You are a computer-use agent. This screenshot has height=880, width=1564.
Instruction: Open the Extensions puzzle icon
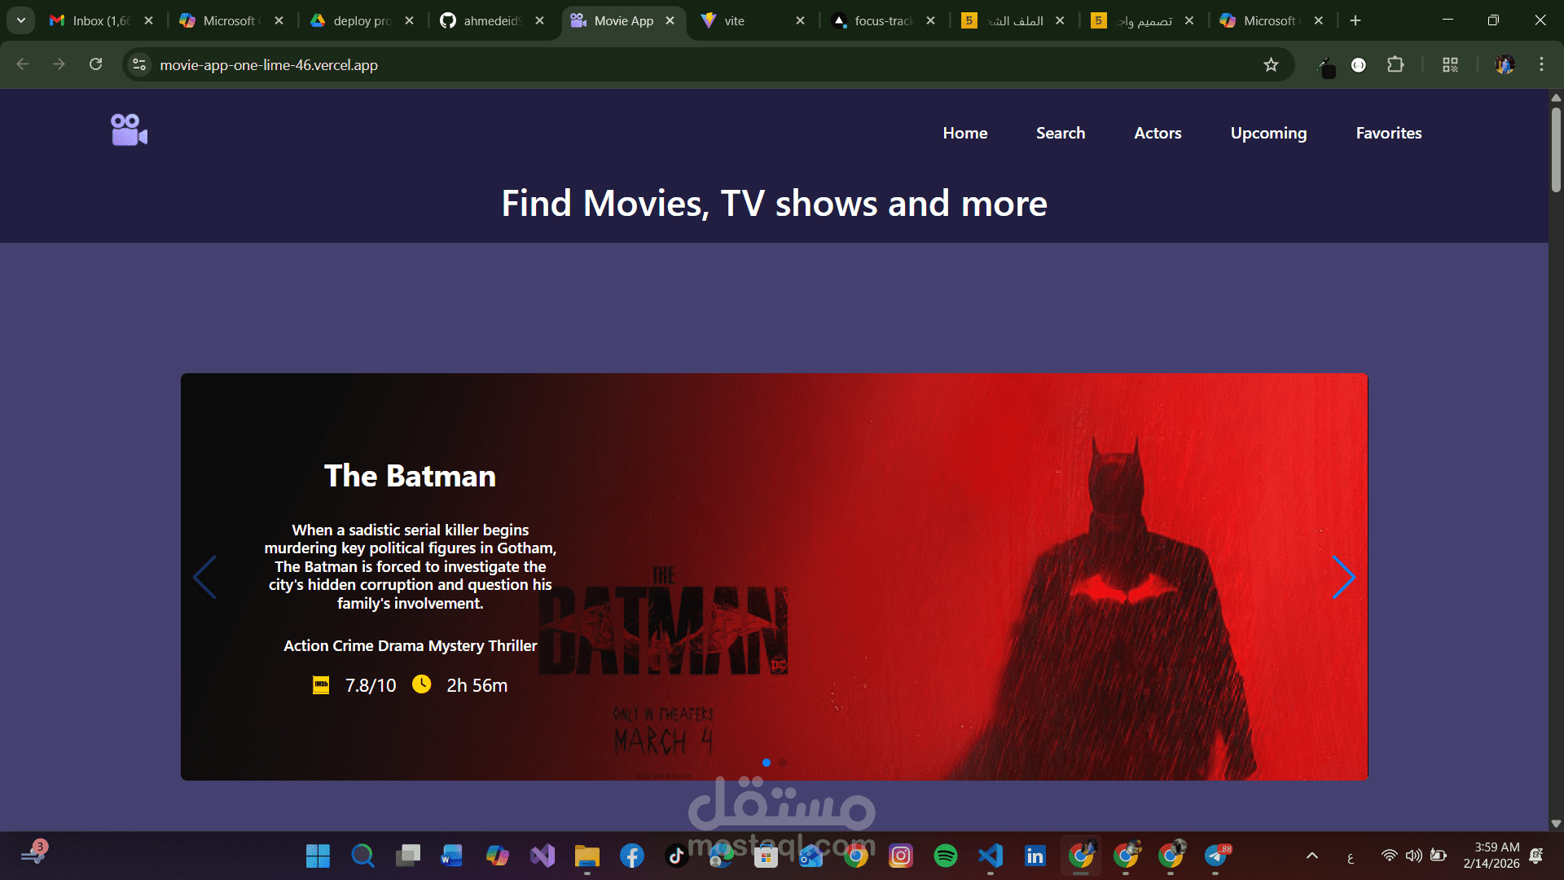[x=1395, y=64]
